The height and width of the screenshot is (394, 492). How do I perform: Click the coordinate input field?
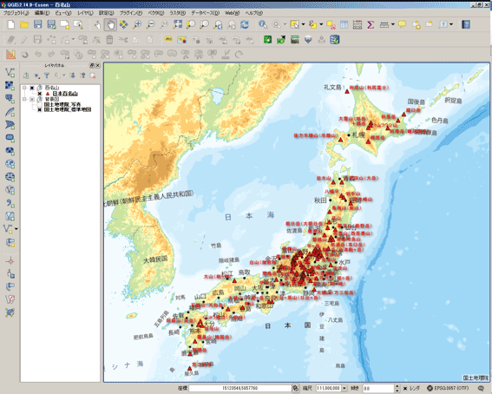point(240,388)
